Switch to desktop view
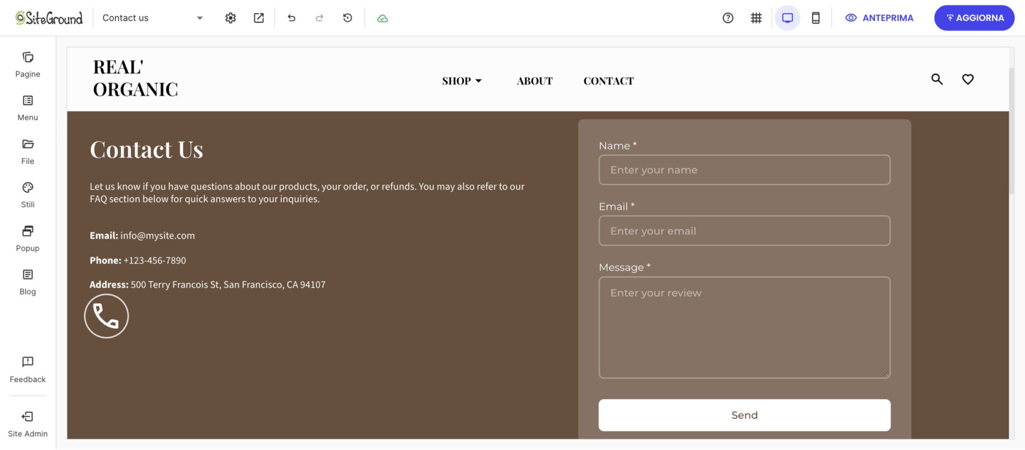Viewport: 1025px width, 450px height. [788, 18]
